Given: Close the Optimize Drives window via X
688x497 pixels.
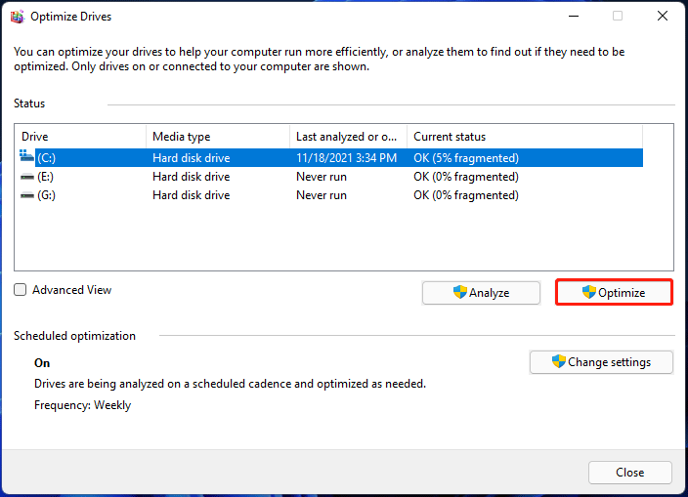Looking at the screenshot, I should (x=661, y=17).
